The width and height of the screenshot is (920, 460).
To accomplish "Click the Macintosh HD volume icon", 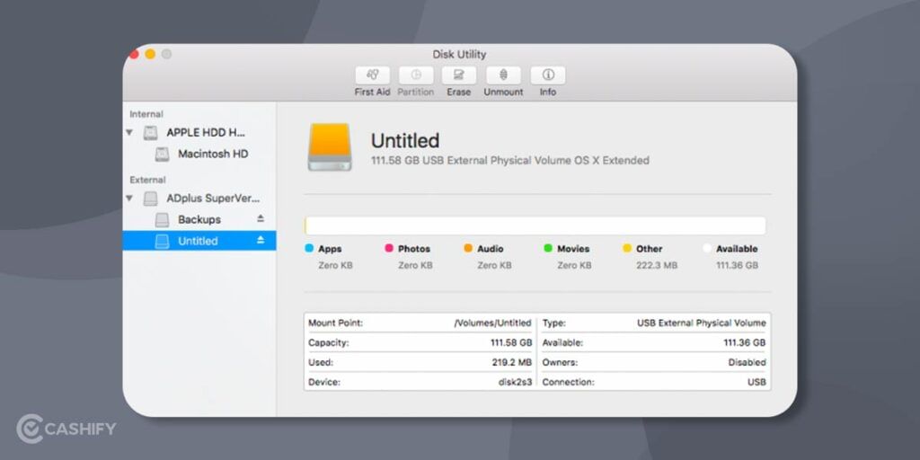I will click(162, 155).
